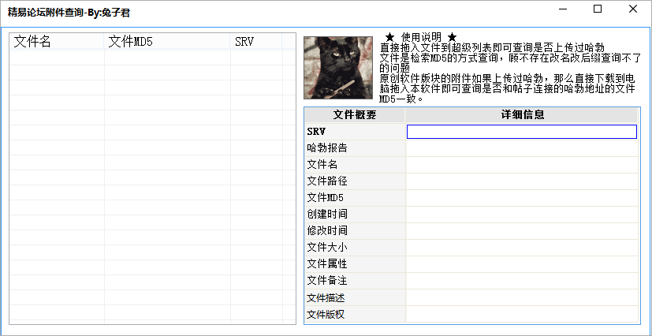The width and height of the screenshot is (652, 336).
Task: Select the 文件MD5 row in details table
Action: [x=355, y=197]
